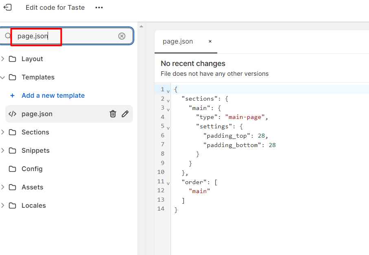Viewport: 369px width, 255px height.
Task: Click the No recent changes heading
Action: tap(193, 64)
